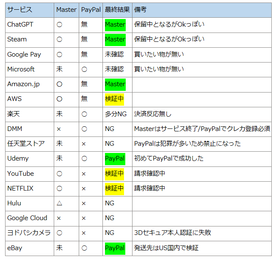Click the triangle symbol in Hulu row

coord(59,203)
